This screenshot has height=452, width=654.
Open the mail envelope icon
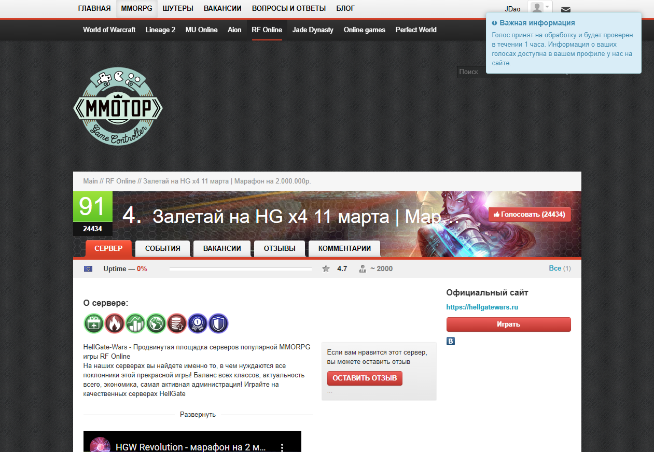pyautogui.click(x=566, y=9)
